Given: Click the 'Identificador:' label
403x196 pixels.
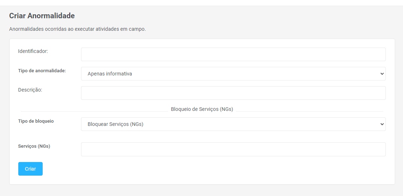Looking at the screenshot, I should click(33, 51).
